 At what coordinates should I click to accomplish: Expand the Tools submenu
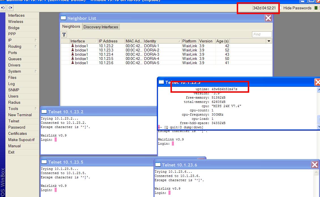pos(36,109)
